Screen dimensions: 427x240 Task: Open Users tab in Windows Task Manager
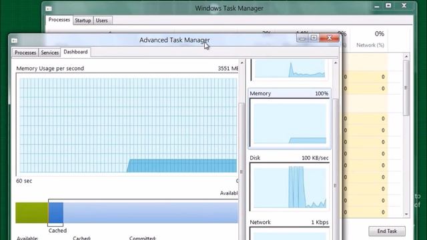[102, 21]
